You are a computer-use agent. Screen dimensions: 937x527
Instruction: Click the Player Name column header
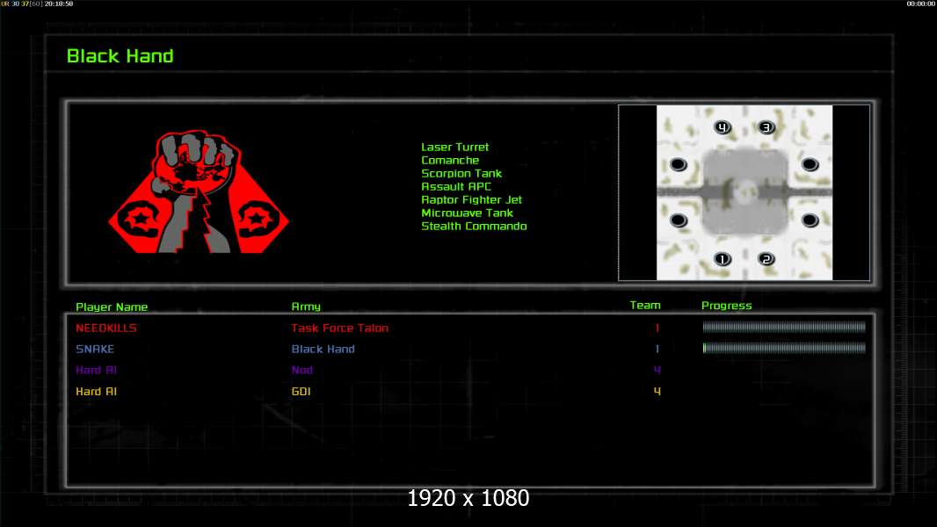112,307
